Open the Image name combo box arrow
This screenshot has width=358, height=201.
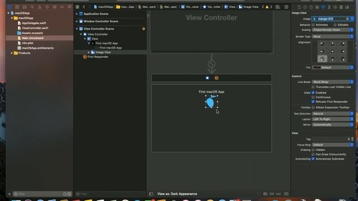pos(352,19)
